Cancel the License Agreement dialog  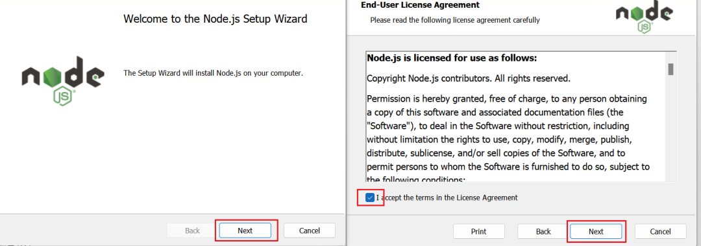(660, 231)
